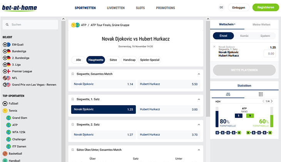Click the Suchen search field
Screen dimensions: 281x162
[30, 25]
